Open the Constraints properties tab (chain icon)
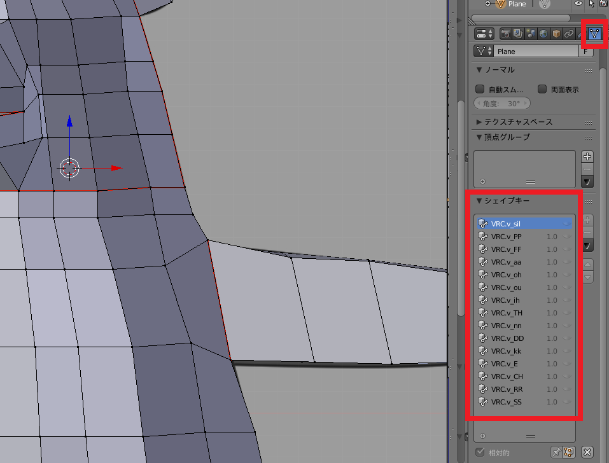609x463 pixels. coord(569,34)
